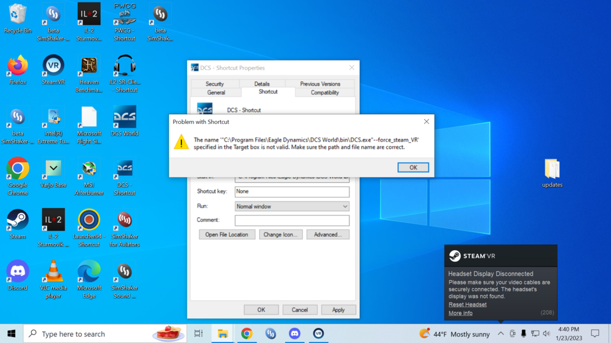Open the SimShaker app on the taskbar

tap(271, 334)
